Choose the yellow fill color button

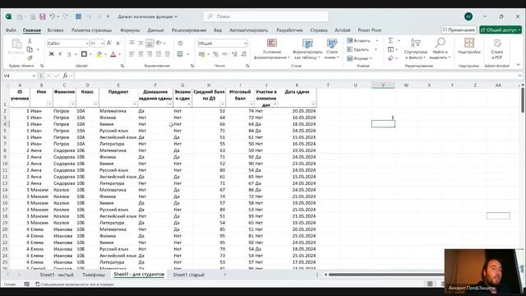99,54
